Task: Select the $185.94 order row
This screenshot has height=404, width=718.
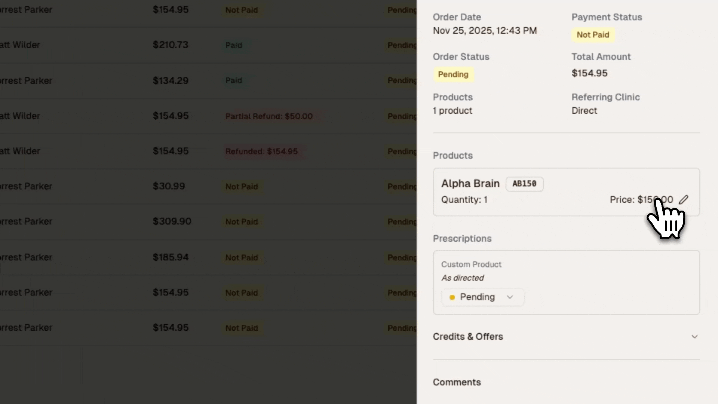Action: [171, 257]
